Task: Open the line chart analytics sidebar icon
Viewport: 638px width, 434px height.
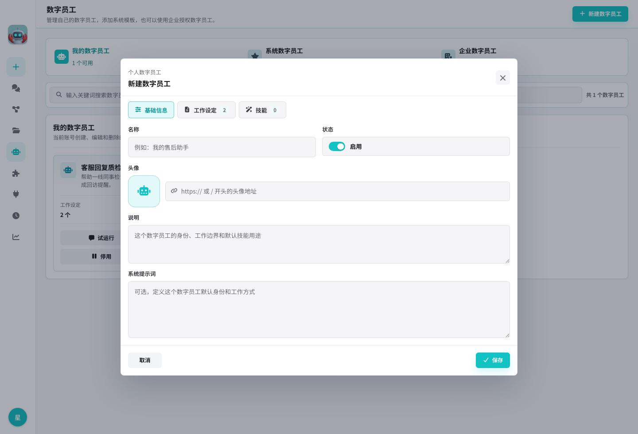Action: tap(16, 237)
